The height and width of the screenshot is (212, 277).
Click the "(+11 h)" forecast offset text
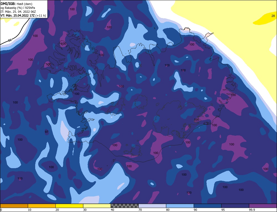tap(41, 16)
